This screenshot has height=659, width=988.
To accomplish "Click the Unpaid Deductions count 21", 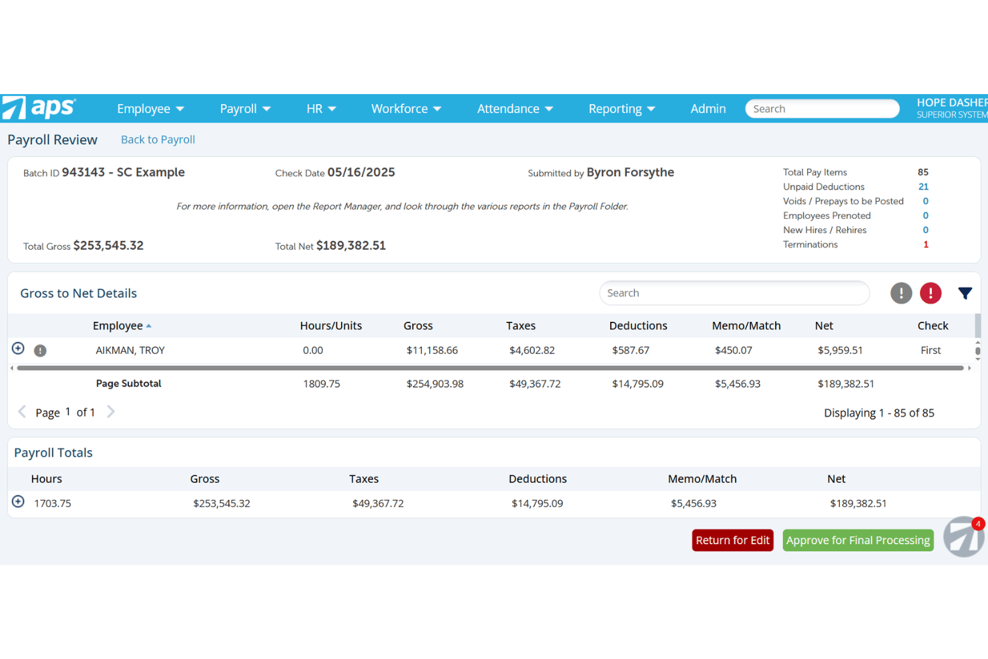I will coord(923,187).
